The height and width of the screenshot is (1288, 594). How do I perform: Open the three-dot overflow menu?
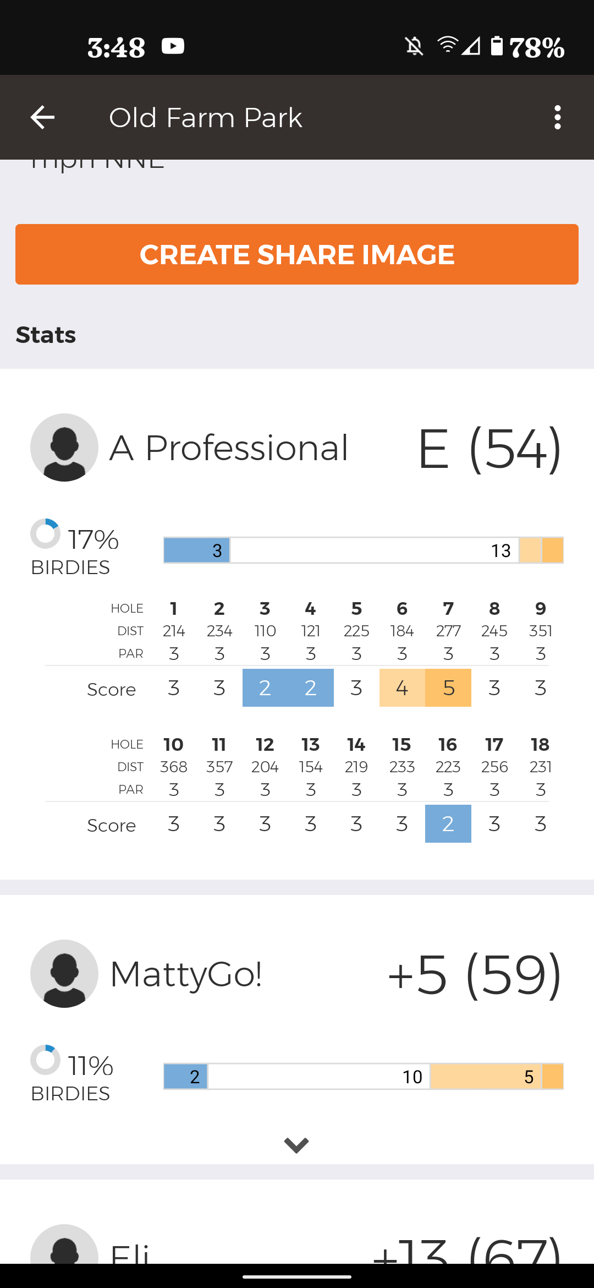tap(557, 117)
